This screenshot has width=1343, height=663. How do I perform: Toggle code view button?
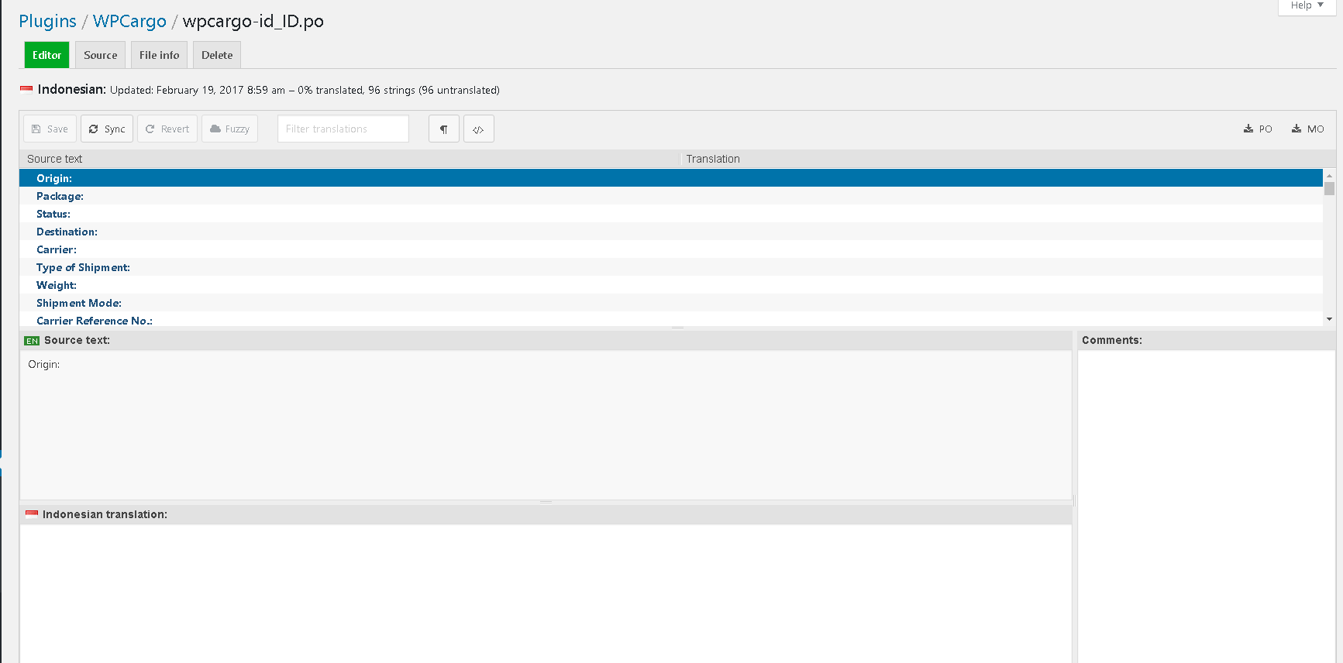click(479, 129)
